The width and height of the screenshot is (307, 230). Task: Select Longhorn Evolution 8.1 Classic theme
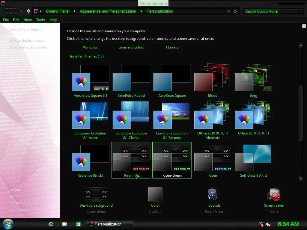coord(131,120)
